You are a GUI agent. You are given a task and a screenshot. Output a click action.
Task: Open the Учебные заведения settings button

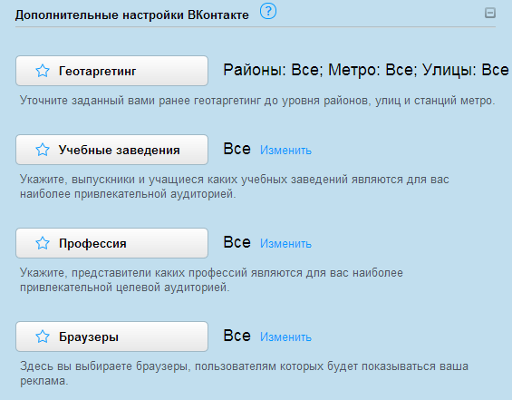coord(112,150)
